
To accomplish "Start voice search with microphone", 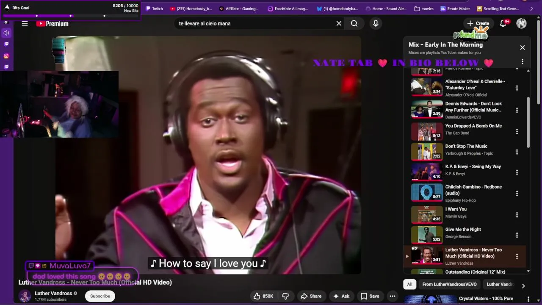I will pos(376,23).
